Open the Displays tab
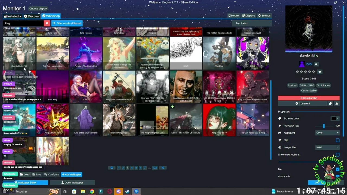The height and width of the screenshot is (195, 347). click(248, 16)
